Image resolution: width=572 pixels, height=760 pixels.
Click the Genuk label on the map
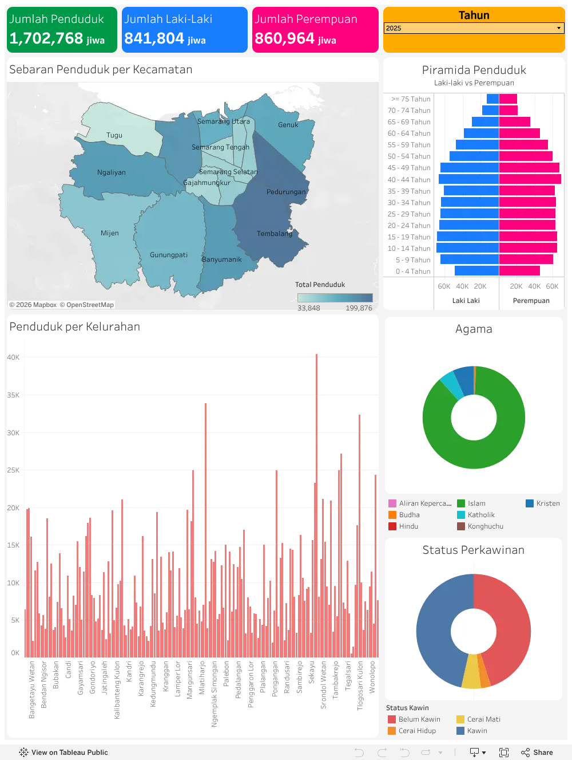pos(288,125)
